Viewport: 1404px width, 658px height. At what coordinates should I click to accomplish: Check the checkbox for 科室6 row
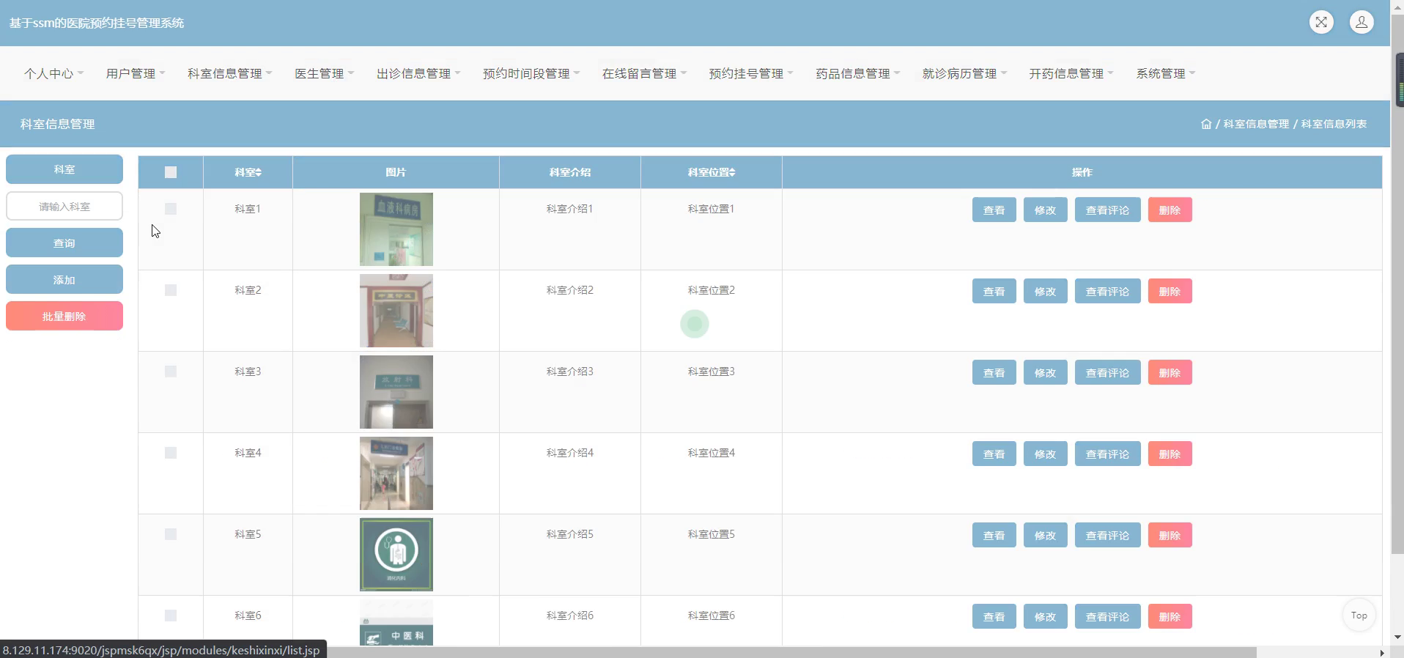point(171,616)
